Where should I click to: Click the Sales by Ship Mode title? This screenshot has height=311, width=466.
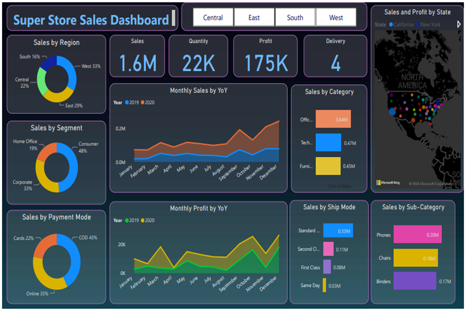329,207
